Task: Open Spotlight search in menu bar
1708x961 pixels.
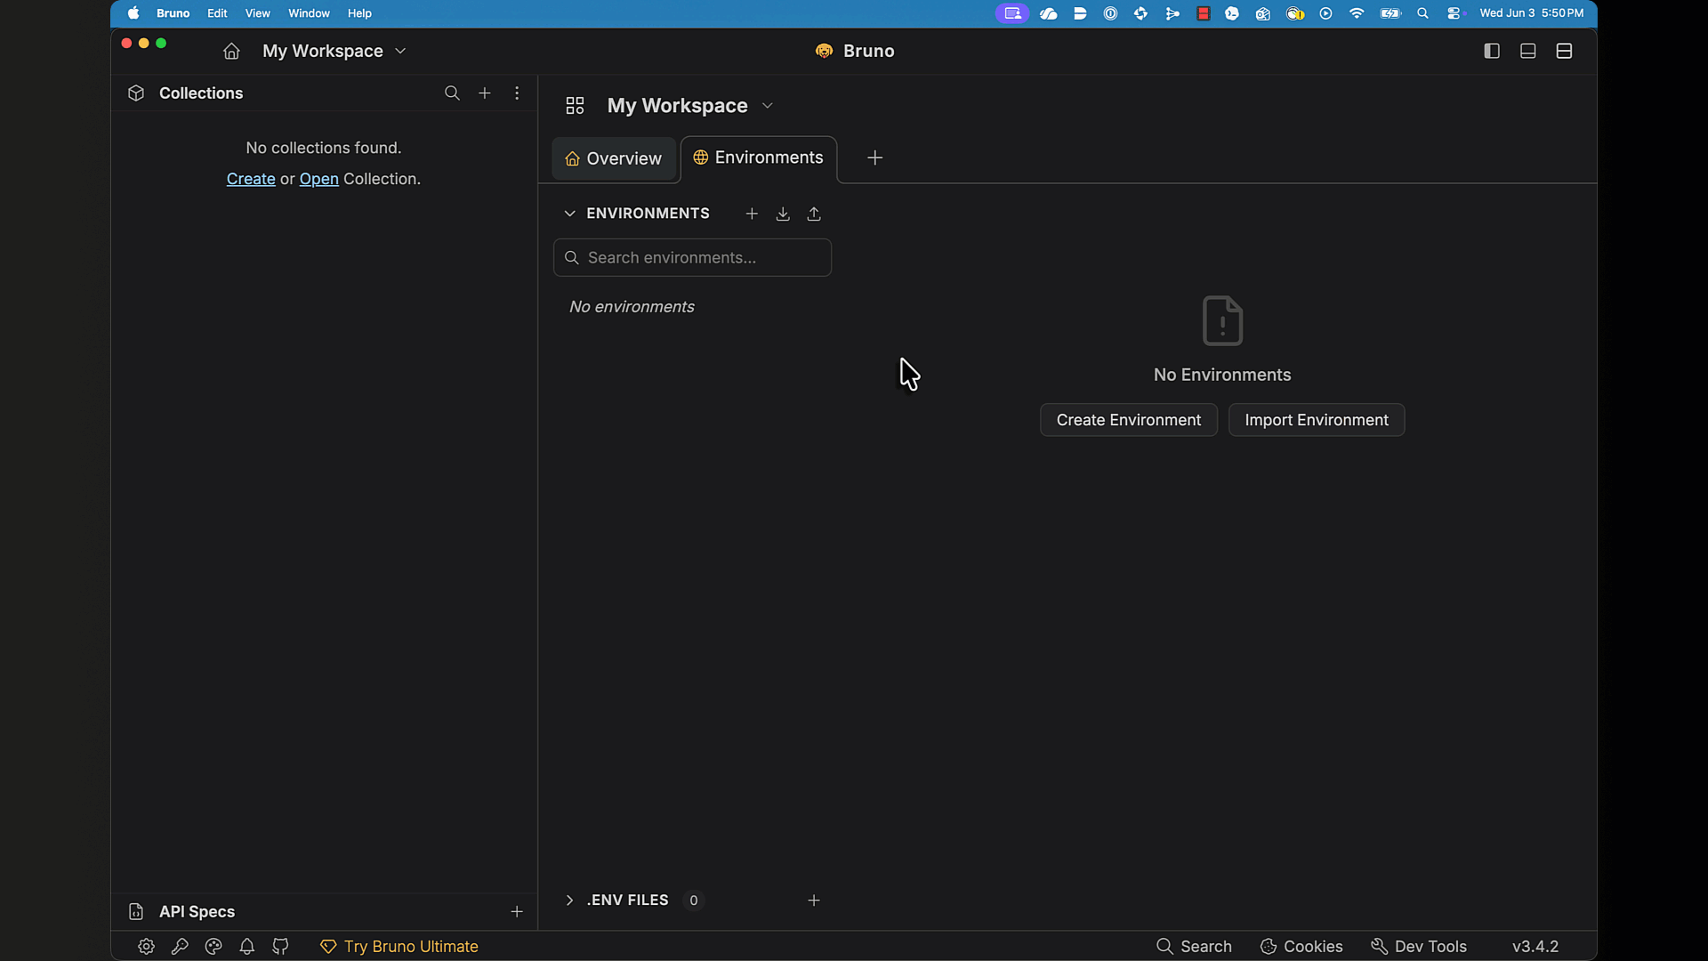Action: (1422, 13)
